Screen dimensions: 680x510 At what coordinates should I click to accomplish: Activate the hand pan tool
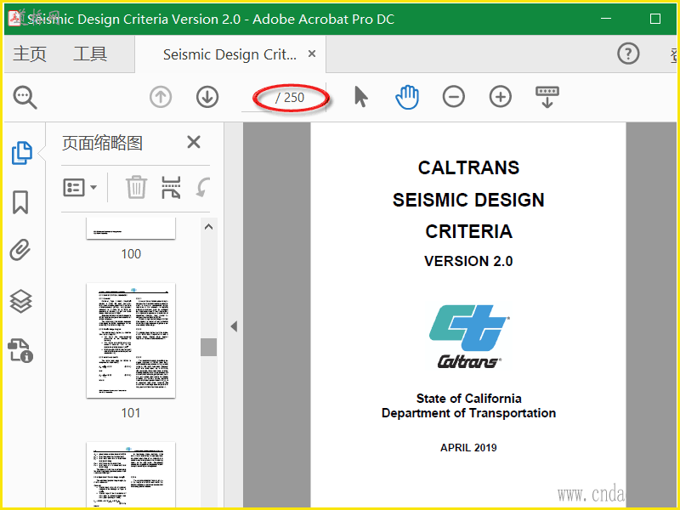click(x=407, y=97)
